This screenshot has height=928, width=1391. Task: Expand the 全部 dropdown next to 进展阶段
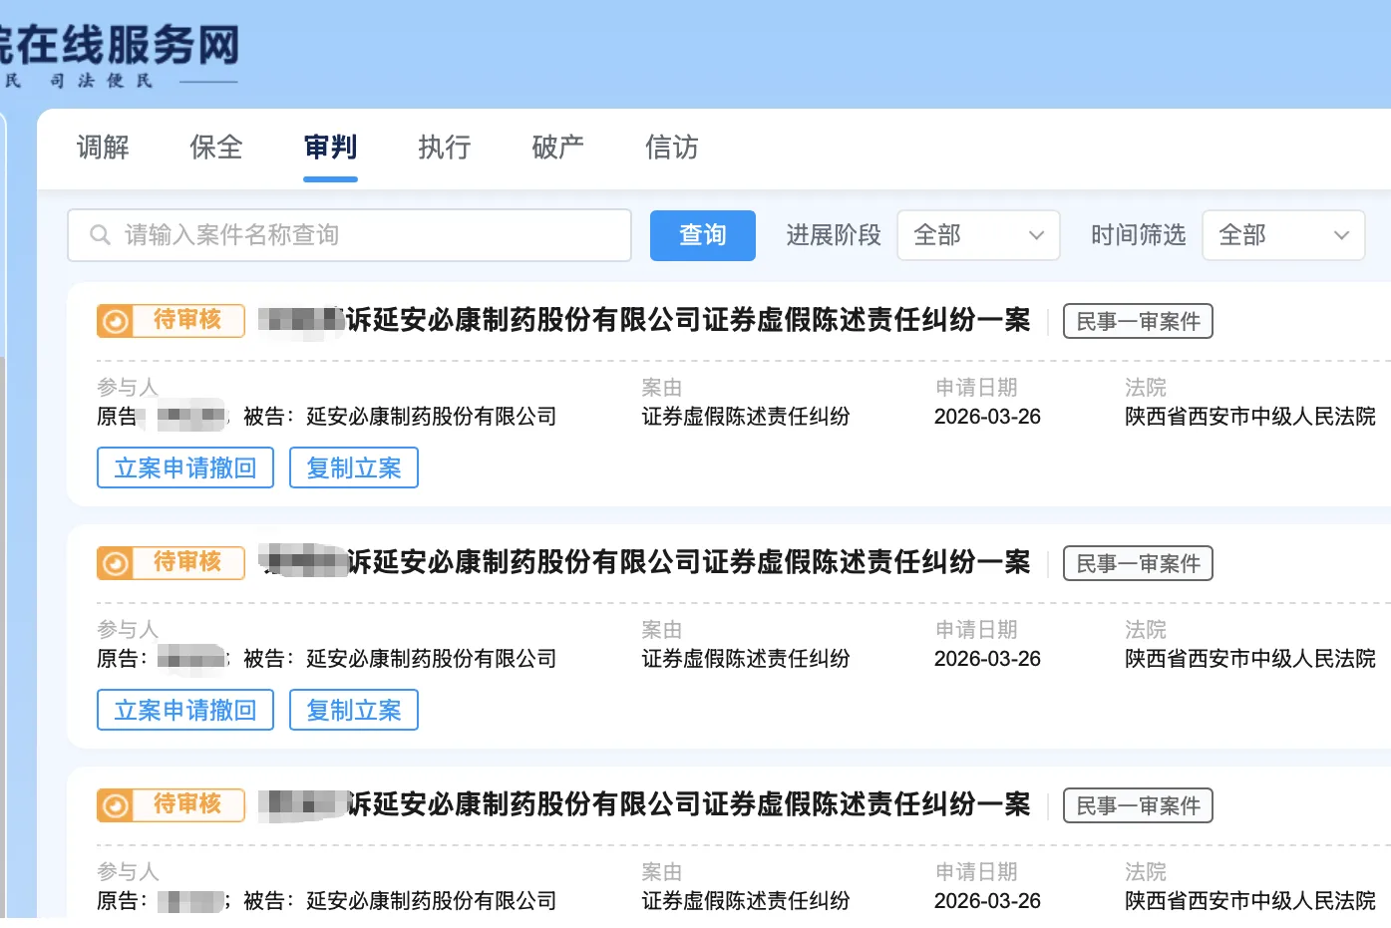pos(977,235)
